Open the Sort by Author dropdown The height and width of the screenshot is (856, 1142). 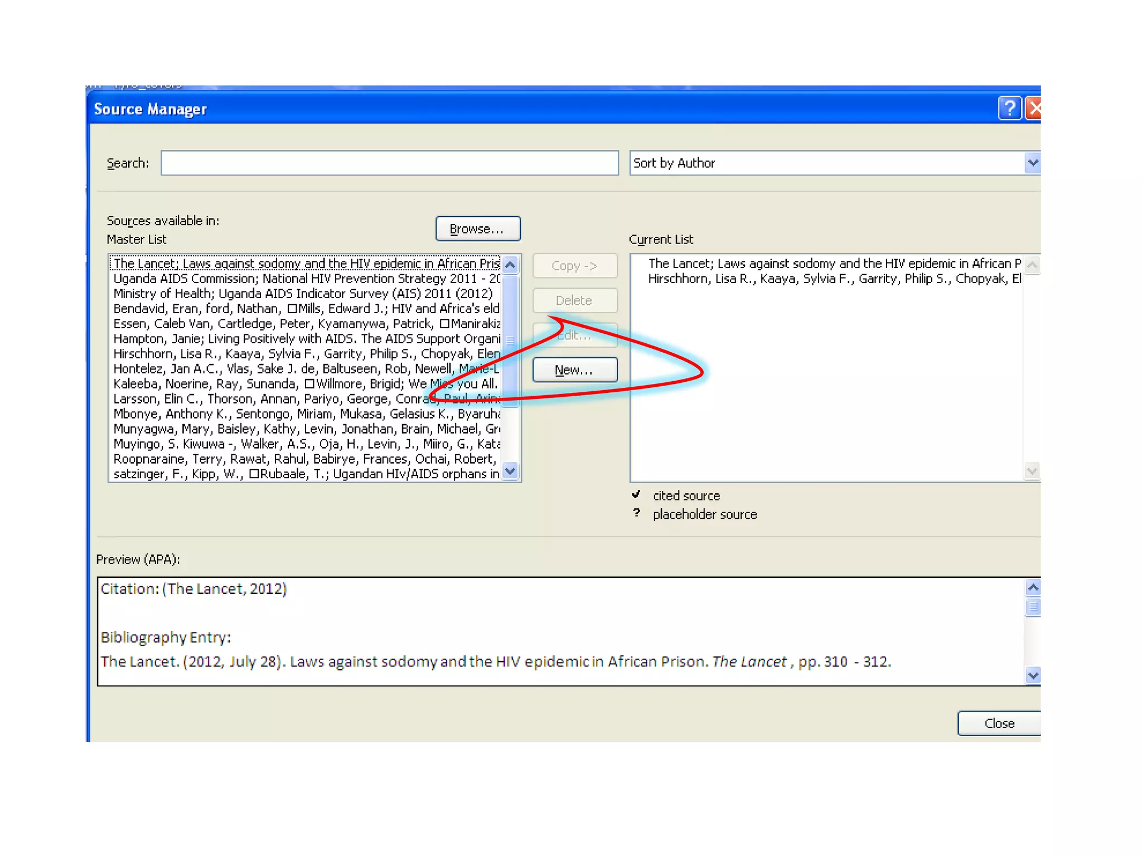pos(1032,163)
